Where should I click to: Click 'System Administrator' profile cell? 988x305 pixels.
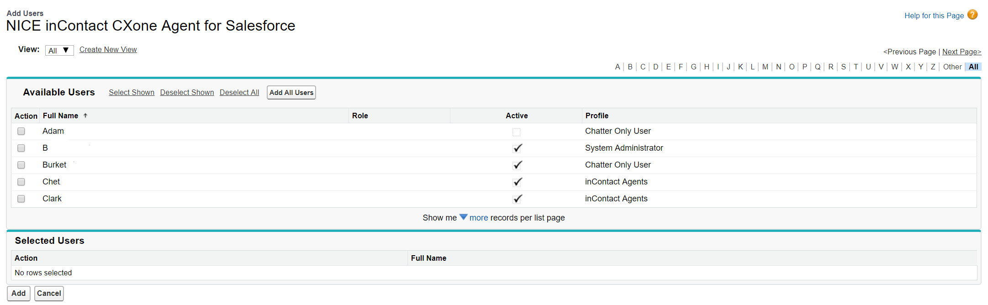point(624,148)
